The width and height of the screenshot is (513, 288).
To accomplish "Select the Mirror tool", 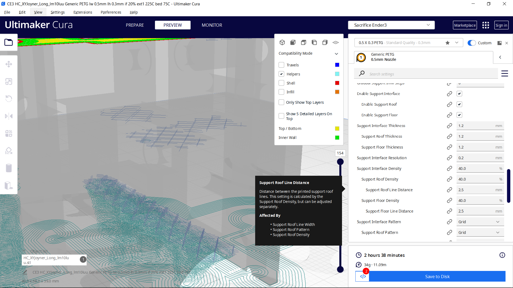I will tap(9, 116).
